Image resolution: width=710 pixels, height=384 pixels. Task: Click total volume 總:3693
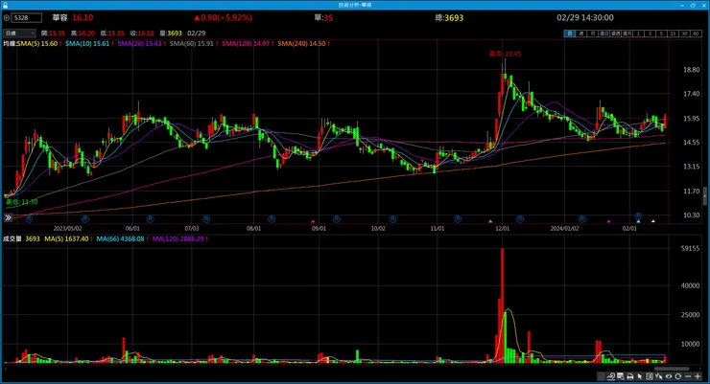(449, 17)
